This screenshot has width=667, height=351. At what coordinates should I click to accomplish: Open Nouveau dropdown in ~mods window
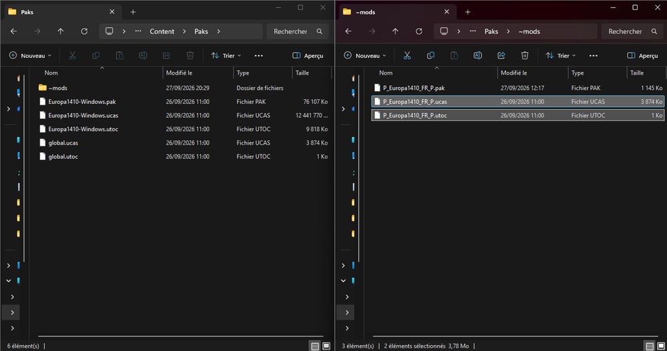pos(365,55)
